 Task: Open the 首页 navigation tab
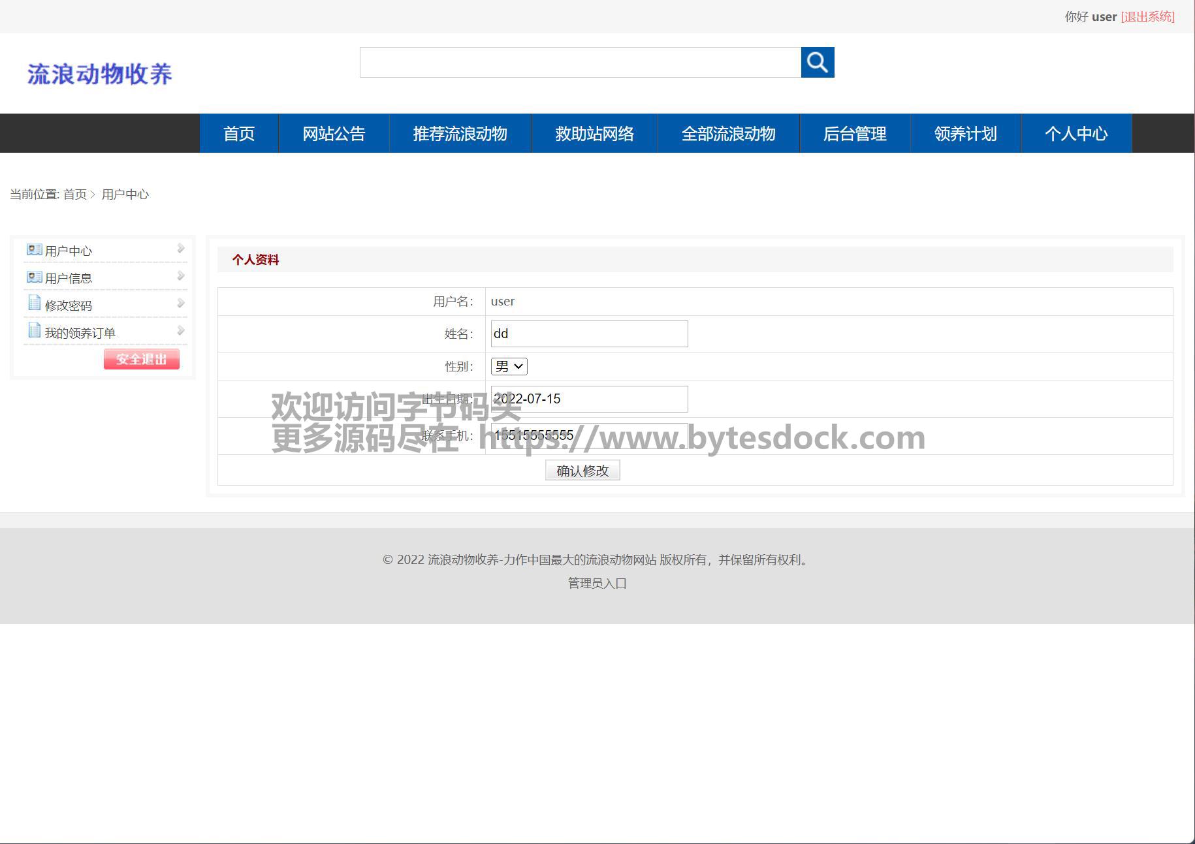(239, 134)
